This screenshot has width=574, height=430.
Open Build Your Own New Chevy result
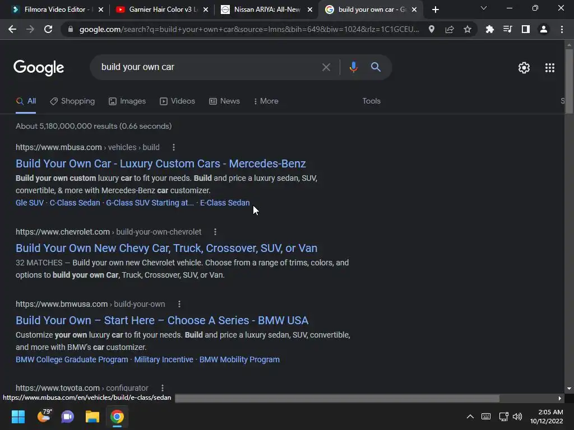coord(166,248)
